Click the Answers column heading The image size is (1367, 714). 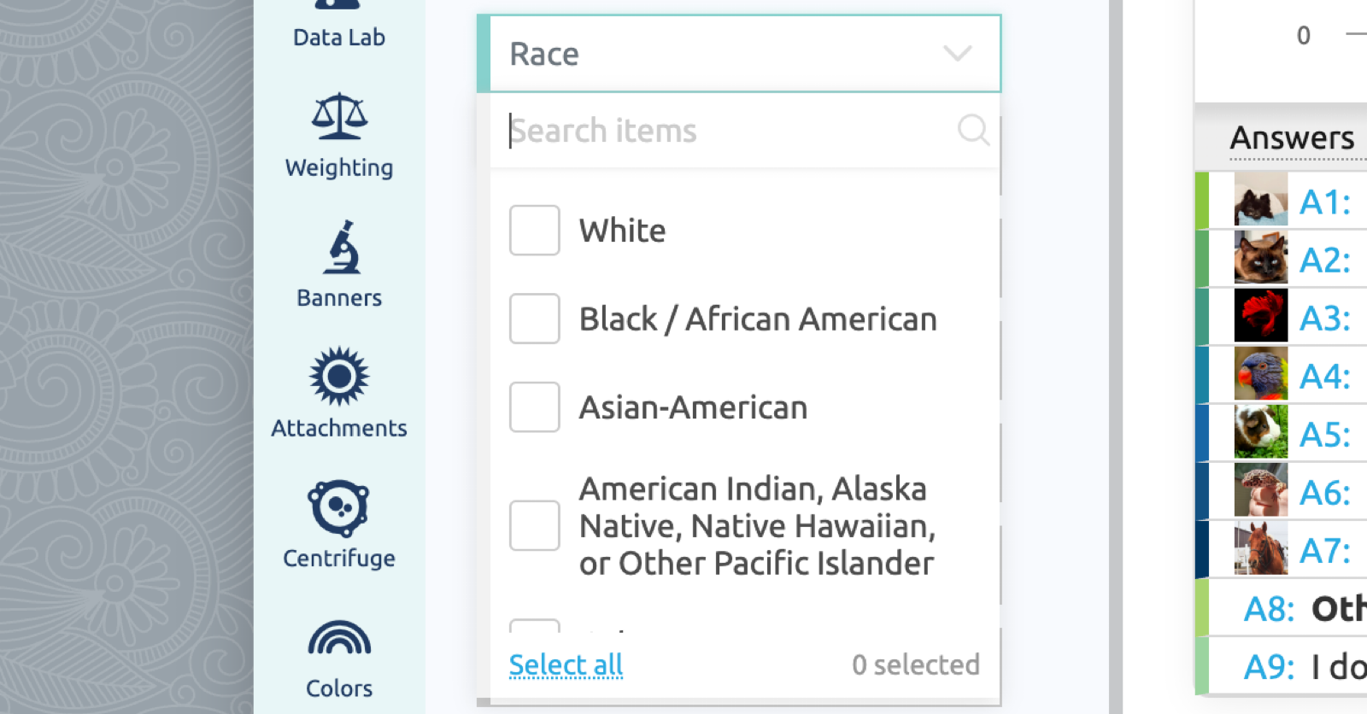pyautogui.click(x=1292, y=138)
